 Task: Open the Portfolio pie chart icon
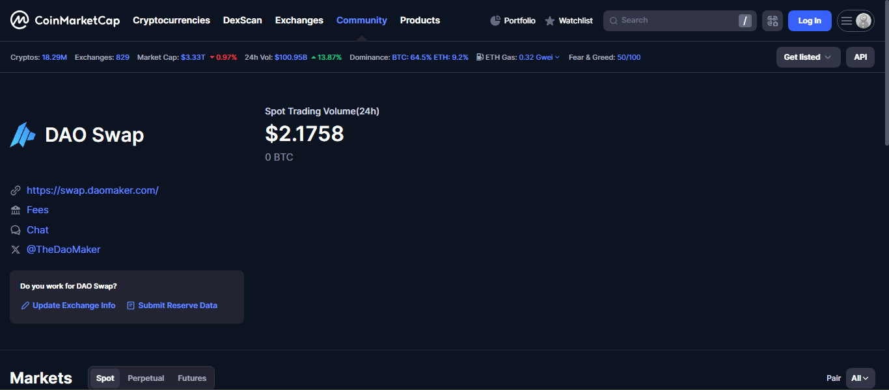[x=495, y=21]
